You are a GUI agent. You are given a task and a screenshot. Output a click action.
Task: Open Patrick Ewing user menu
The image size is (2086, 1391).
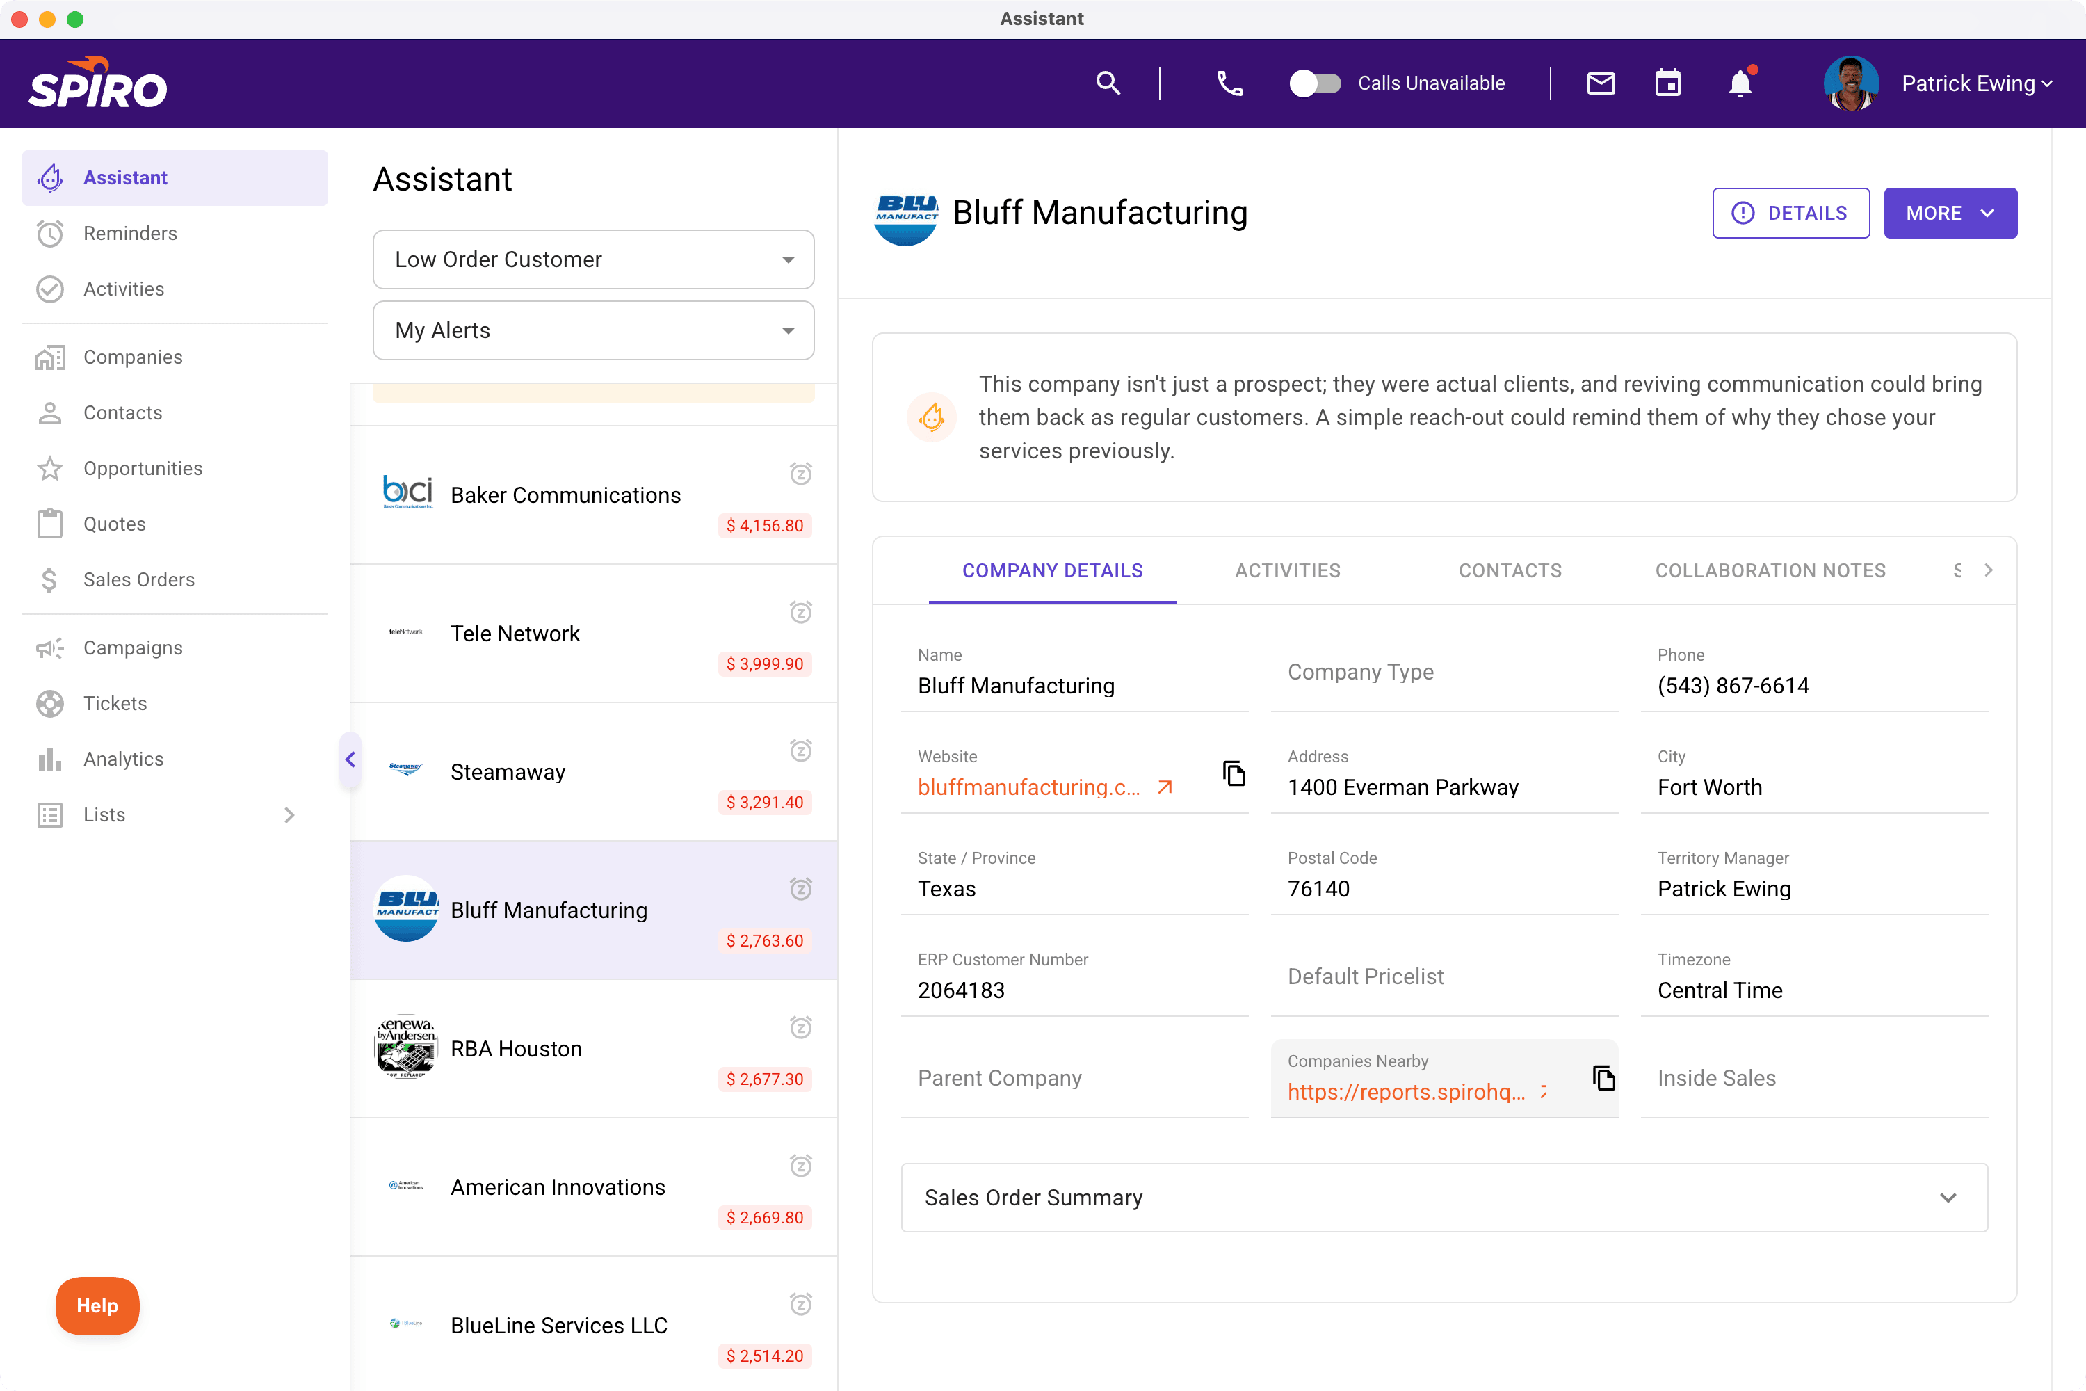[x=1977, y=83]
